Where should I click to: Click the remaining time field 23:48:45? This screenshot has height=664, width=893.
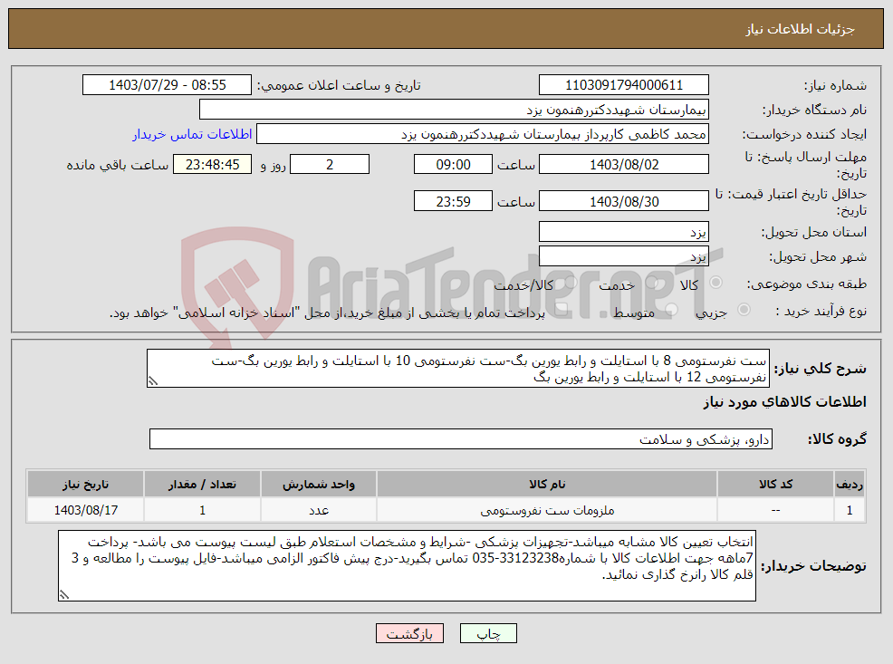coord(212,165)
